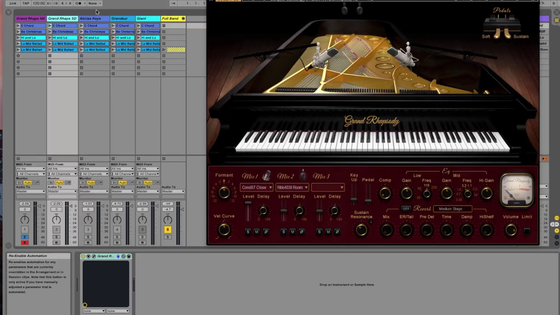The width and height of the screenshot is (560, 315).
Task: Set track 1 Monitor to In
Action: click(19, 182)
